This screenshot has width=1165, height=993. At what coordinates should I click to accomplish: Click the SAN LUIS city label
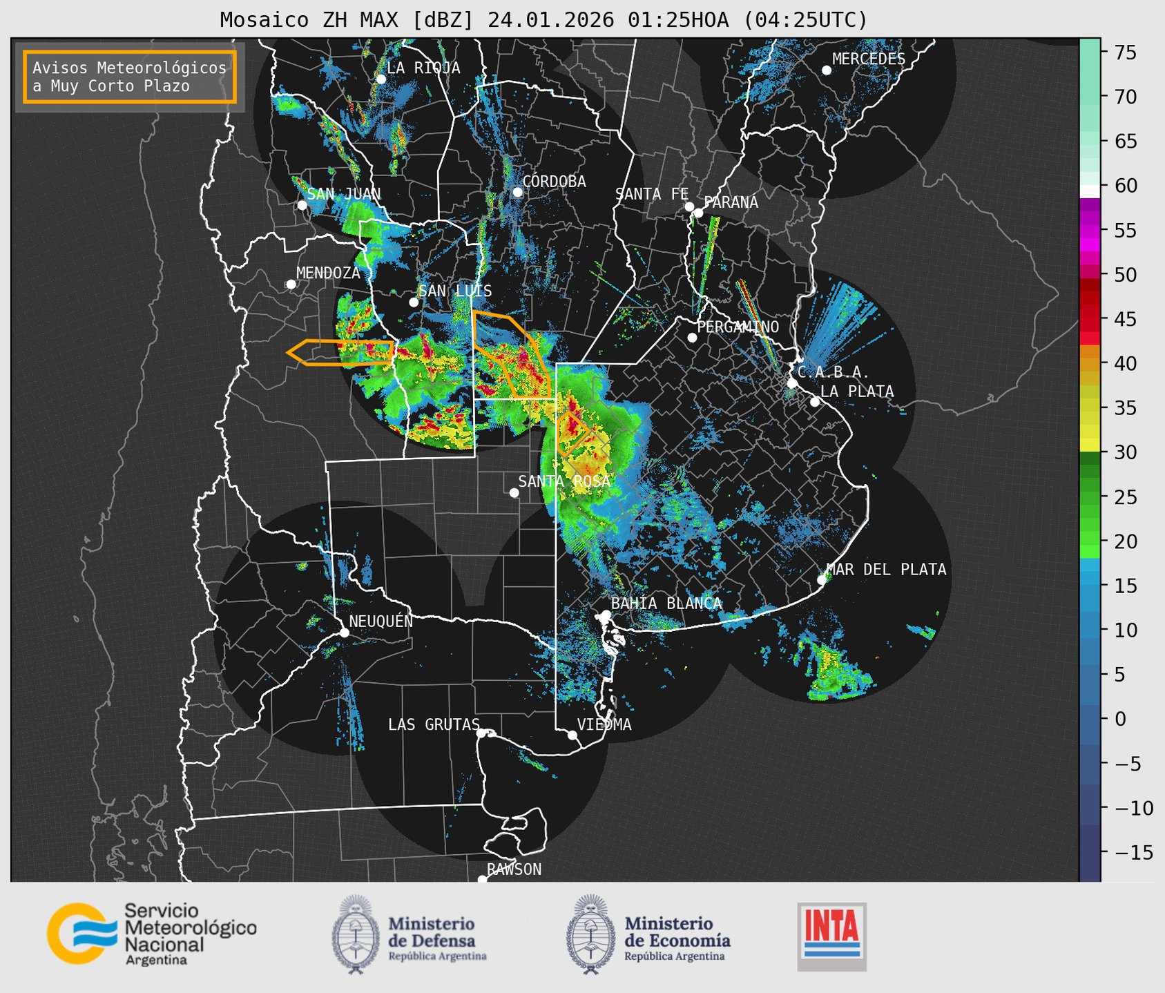[x=456, y=291]
